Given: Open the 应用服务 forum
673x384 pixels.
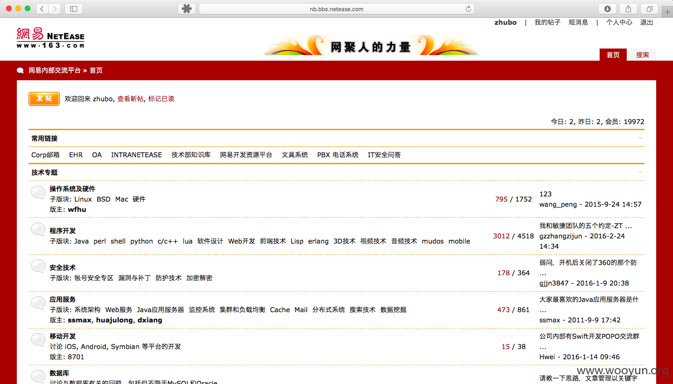Looking at the screenshot, I should pos(63,300).
